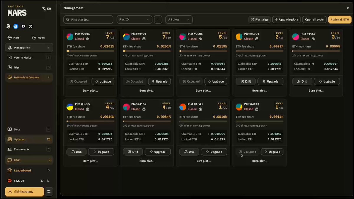Toggle the lock on Plot #0611
Image resolution: width=354 pixels, height=199 pixels.
[x=88, y=39]
